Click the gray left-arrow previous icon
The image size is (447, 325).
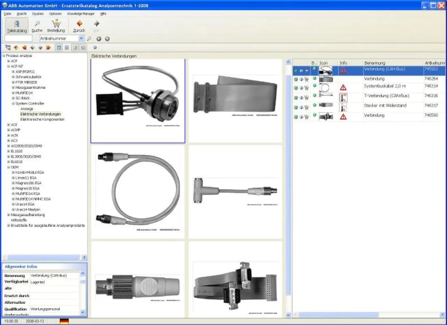click(x=33, y=48)
